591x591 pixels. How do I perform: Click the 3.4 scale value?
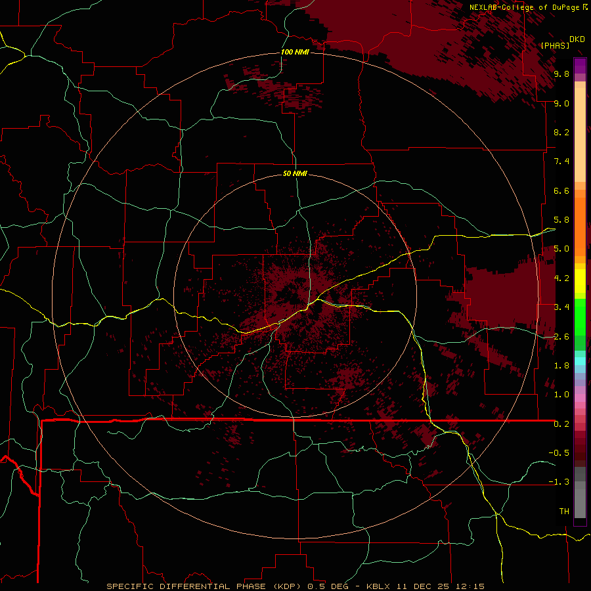(x=561, y=307)
